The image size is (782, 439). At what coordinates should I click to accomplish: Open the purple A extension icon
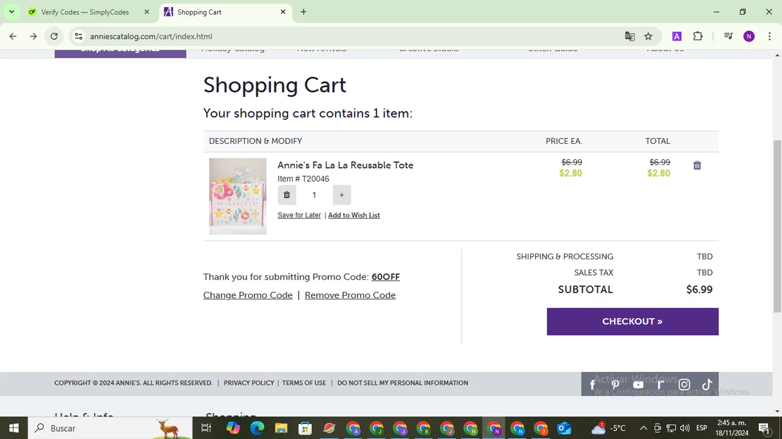[x=677, y=36]
